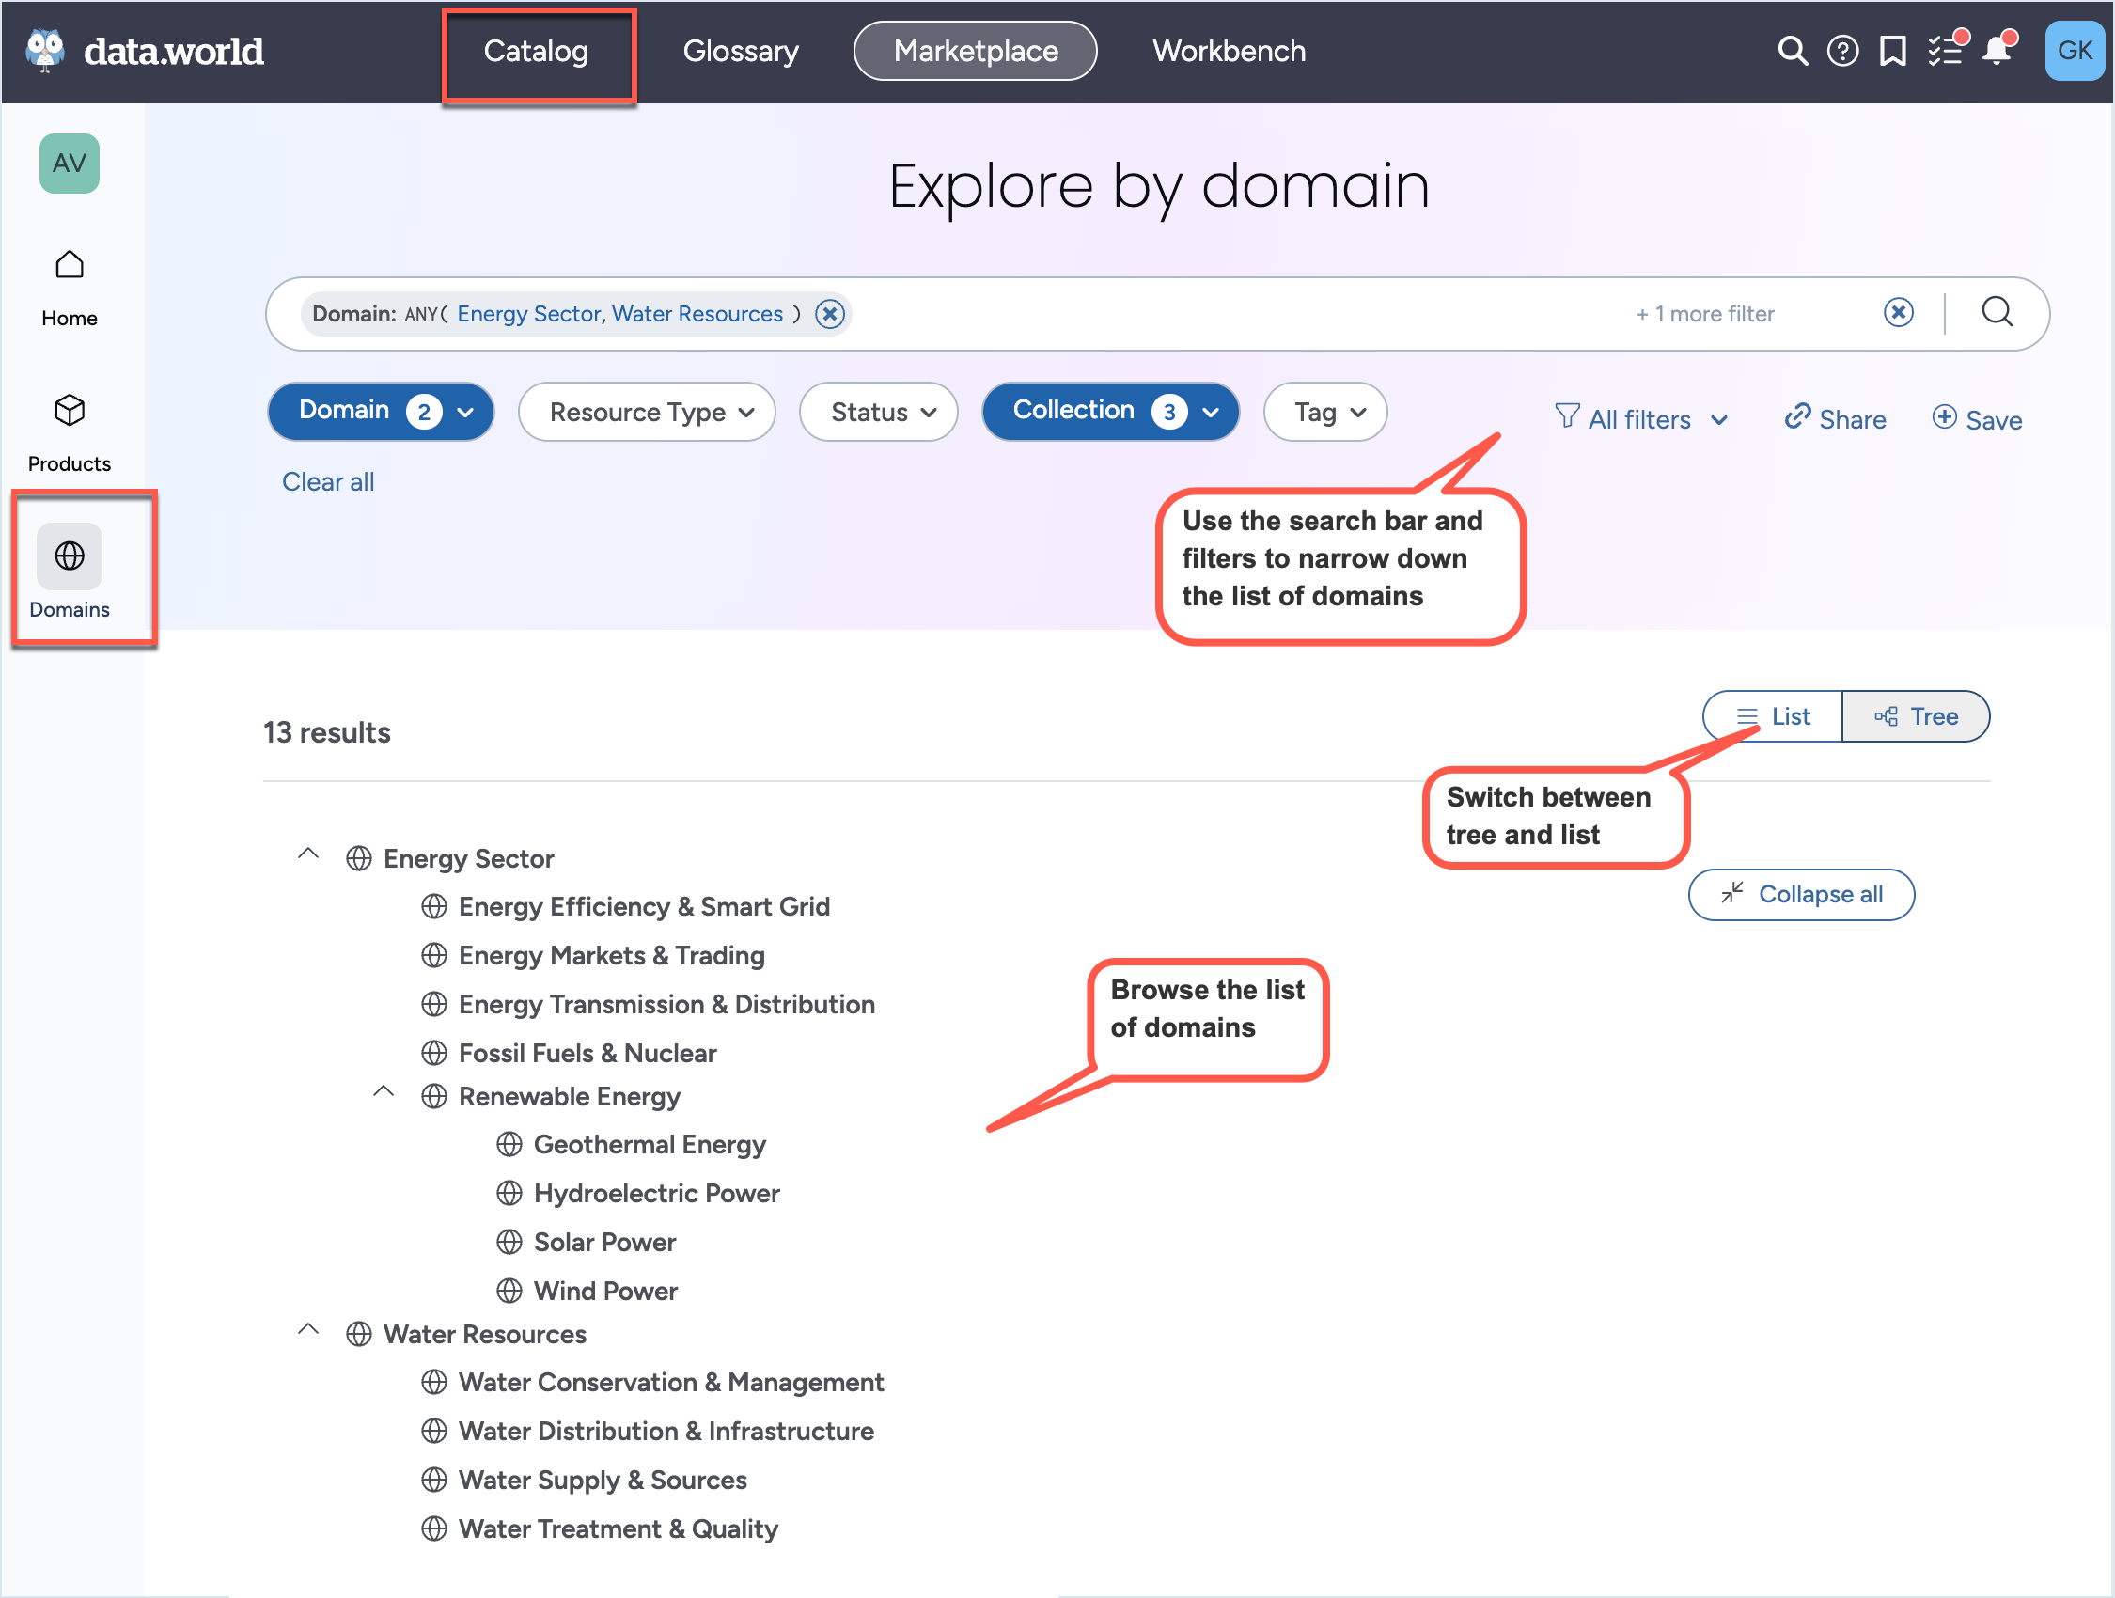Collapse the Renewable Energy tree node
Image resolution: width=2115 pixels, height=1598 pixels.
(384, 1092)
